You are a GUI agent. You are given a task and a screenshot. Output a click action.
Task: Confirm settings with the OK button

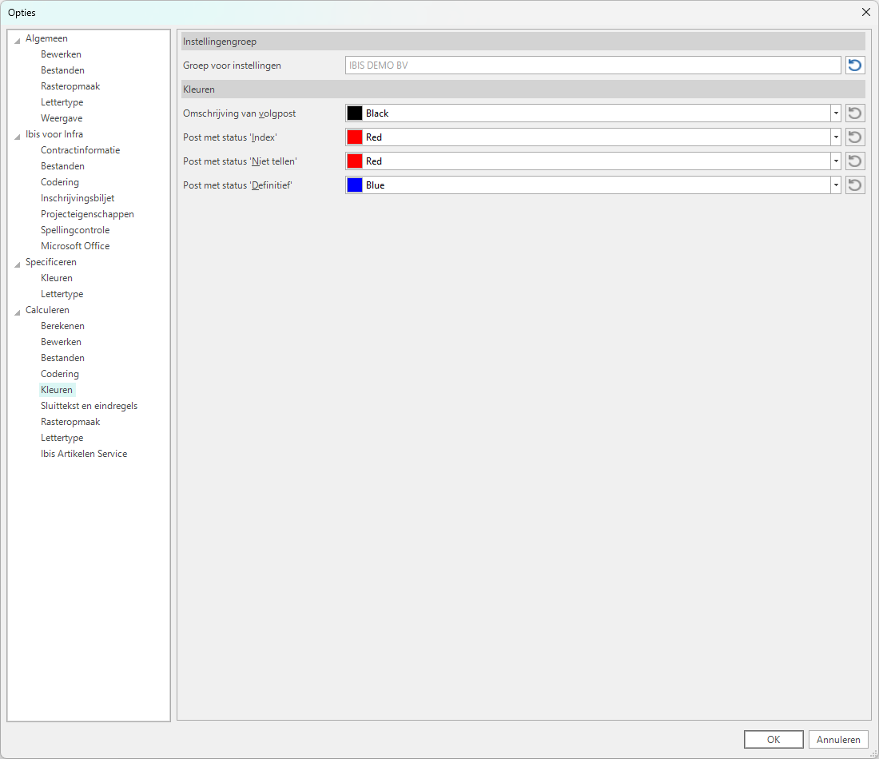click(x=773, y=740)
